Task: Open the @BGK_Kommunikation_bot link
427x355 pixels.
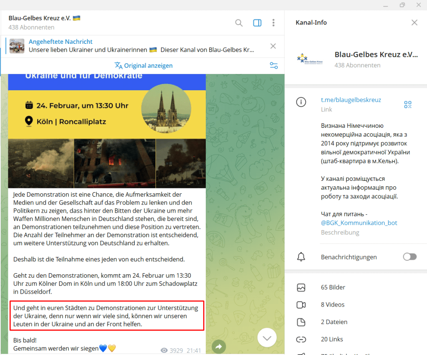Action: point(359,223)
